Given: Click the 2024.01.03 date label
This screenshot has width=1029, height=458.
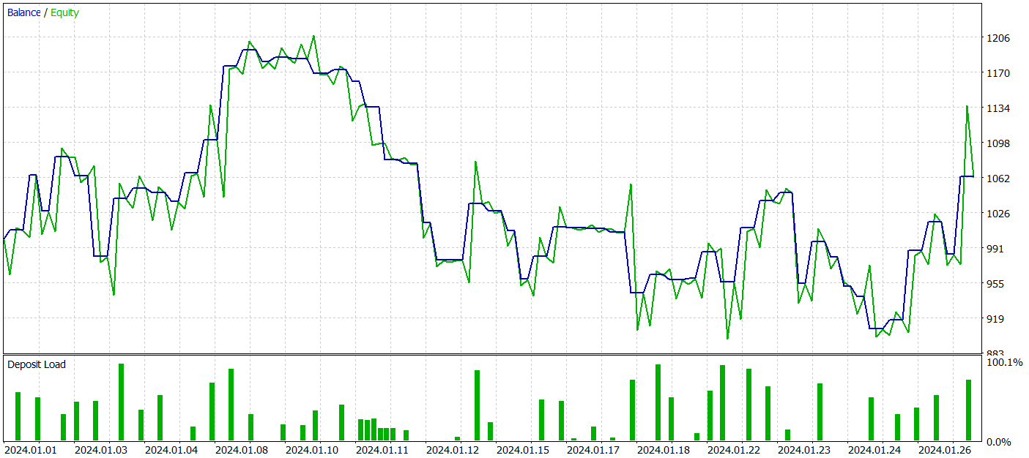Looking at the screenshot, I should coord(101,450).
